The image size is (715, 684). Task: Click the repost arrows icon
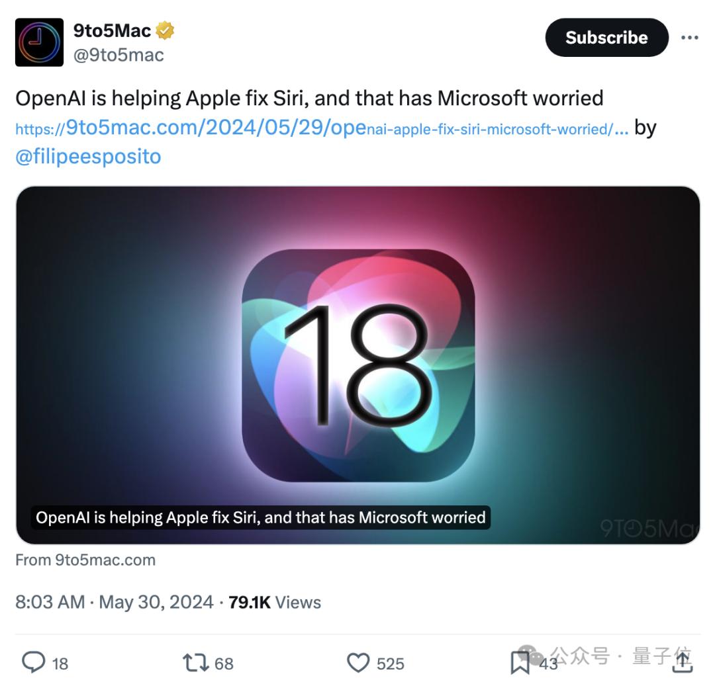(195, 663)
